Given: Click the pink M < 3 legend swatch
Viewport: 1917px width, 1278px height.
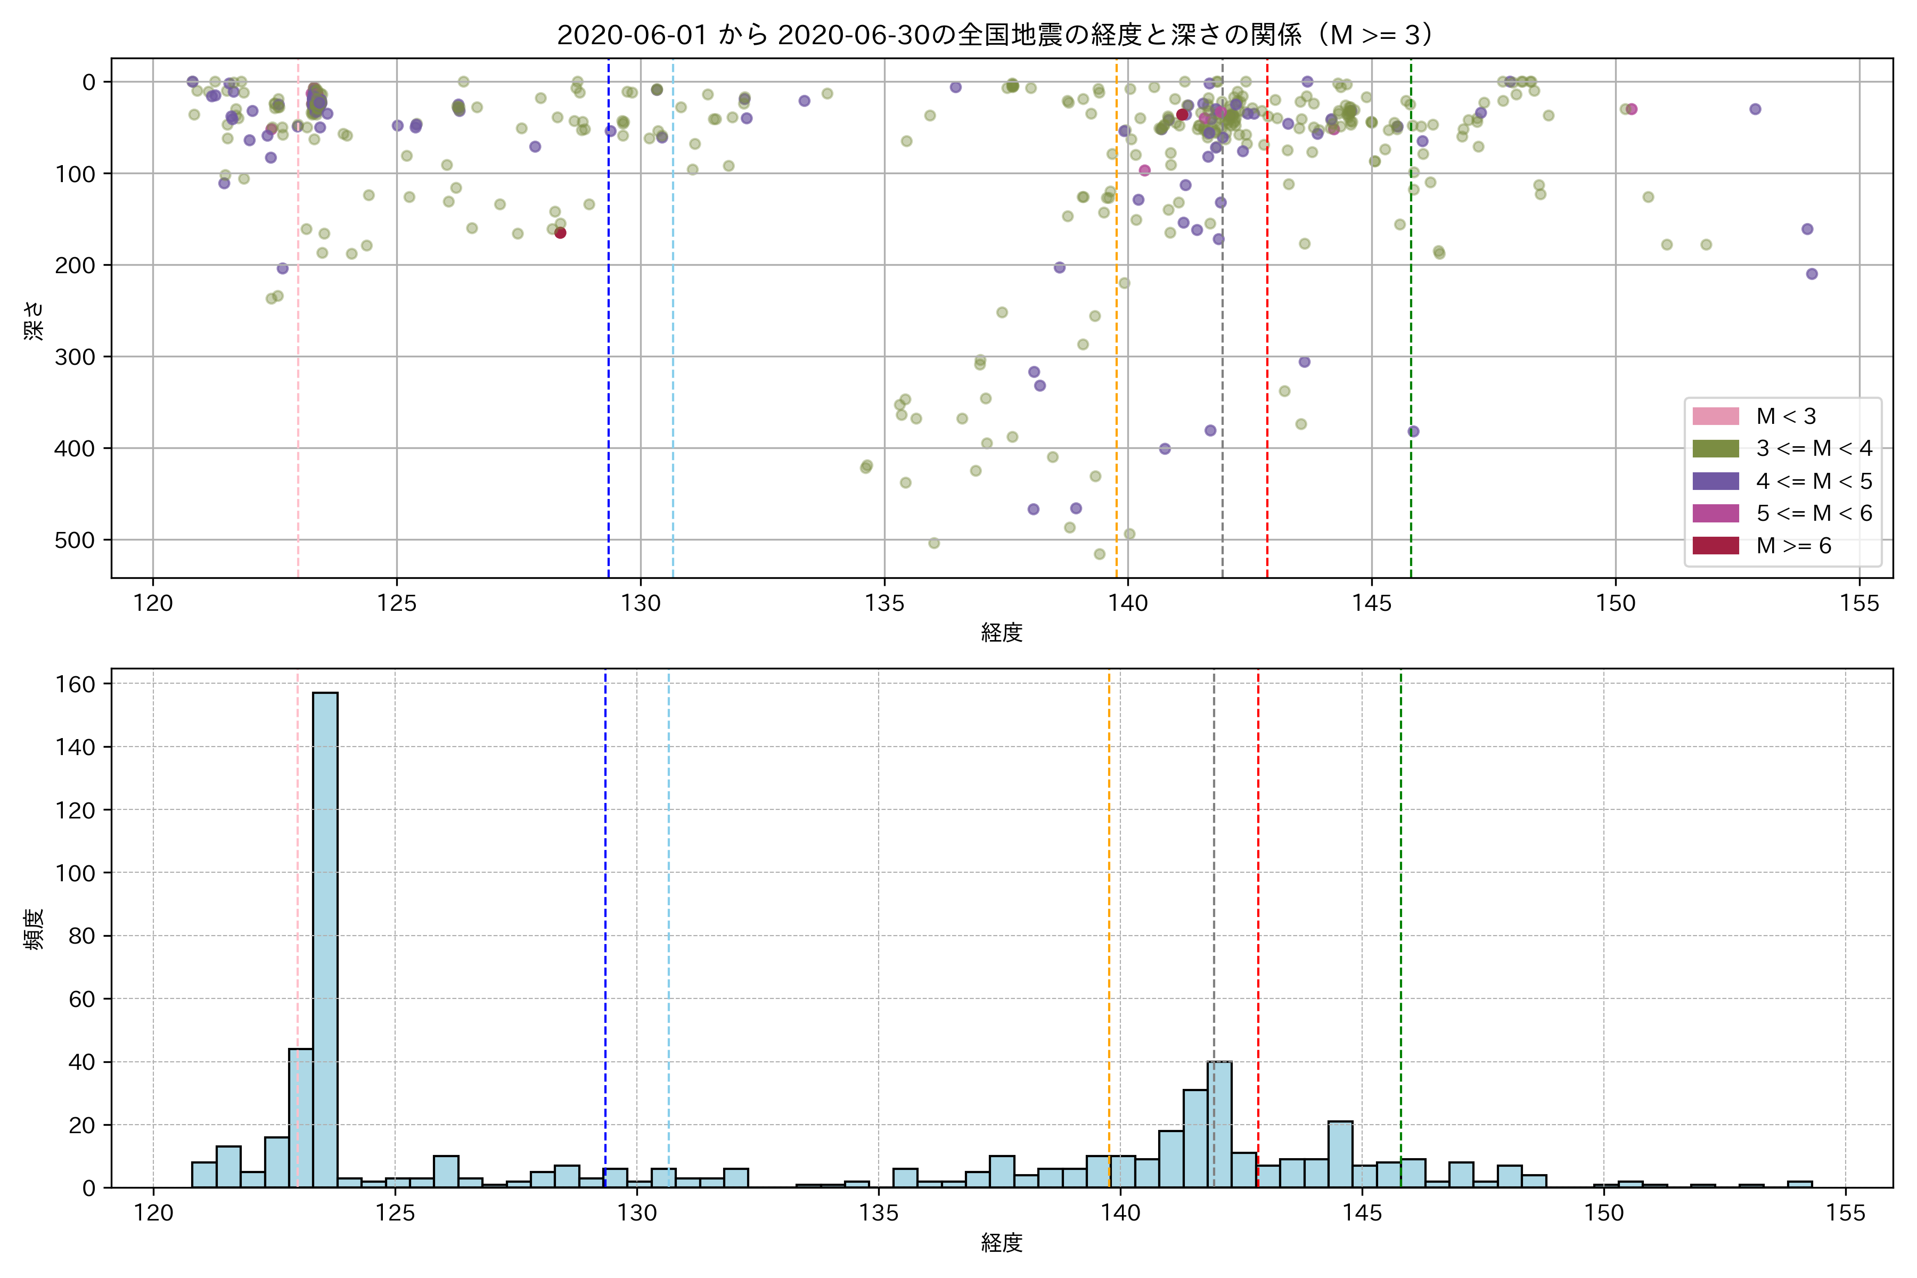Looking at the screenshot, I should 1715,416.
